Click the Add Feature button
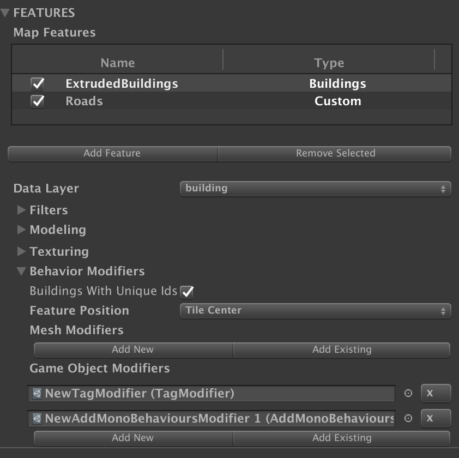This screenshot has height=458, width=459. (112, 153)
